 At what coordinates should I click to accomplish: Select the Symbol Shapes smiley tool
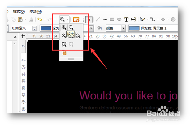[x=173, y=19]
